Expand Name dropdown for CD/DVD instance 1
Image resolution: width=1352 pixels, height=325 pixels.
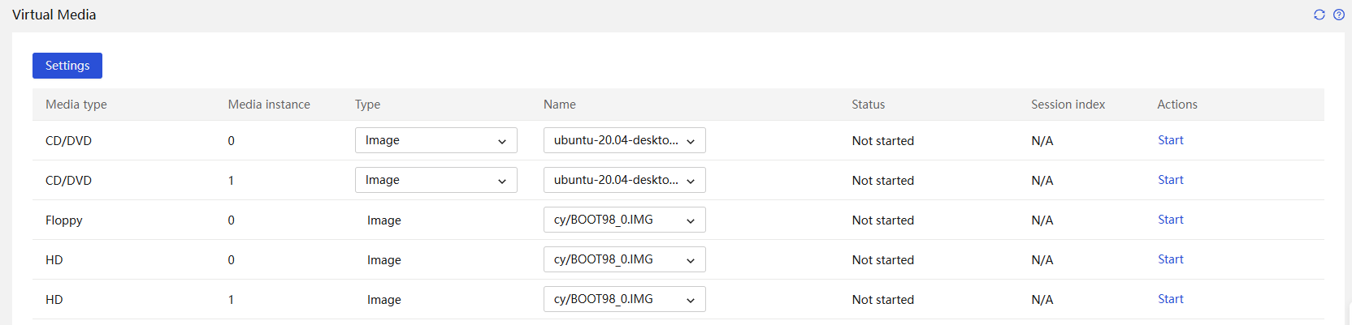[625, 180]
